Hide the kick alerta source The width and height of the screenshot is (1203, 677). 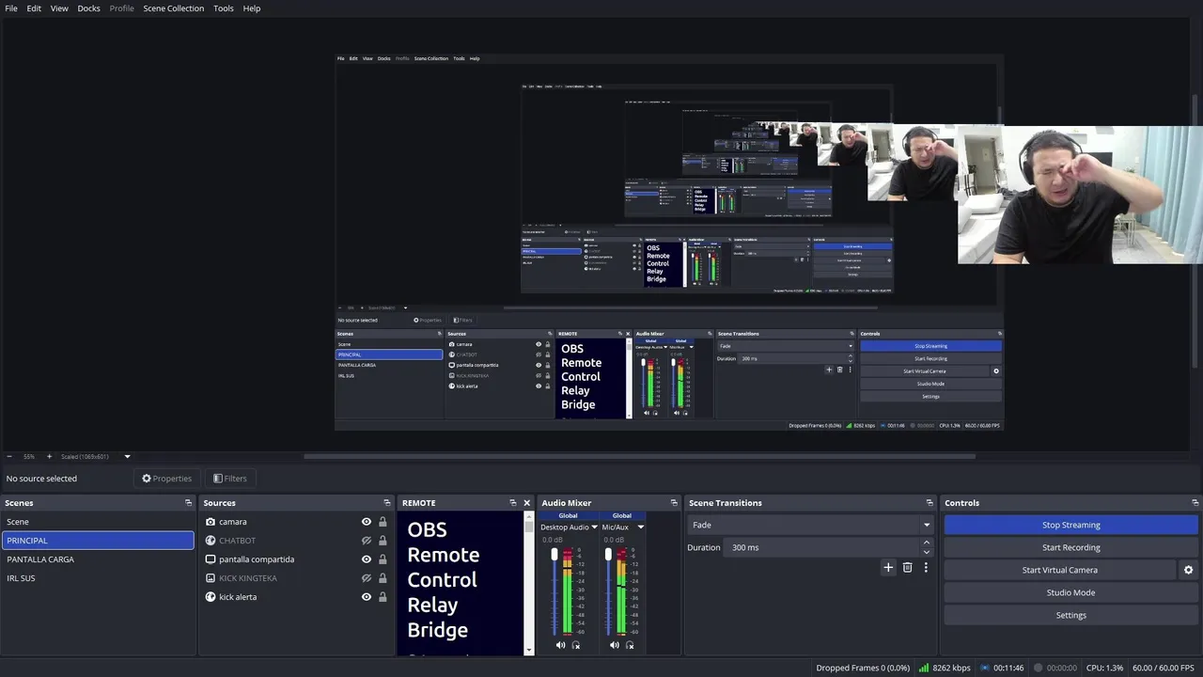tap(367, 597)
